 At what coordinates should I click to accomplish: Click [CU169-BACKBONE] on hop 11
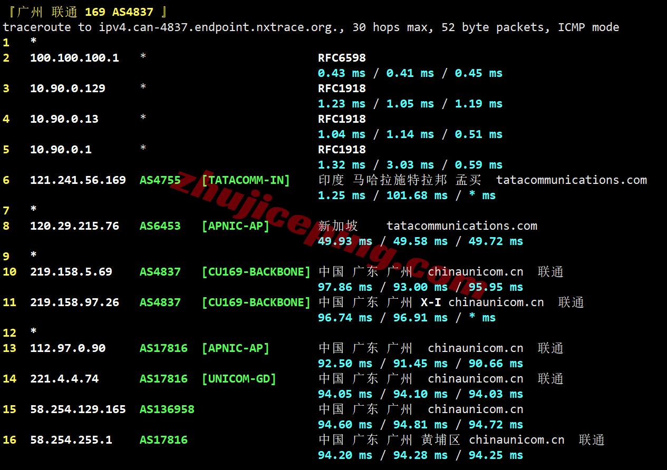256,302
